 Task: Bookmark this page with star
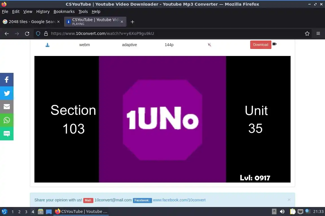(307, 33)
